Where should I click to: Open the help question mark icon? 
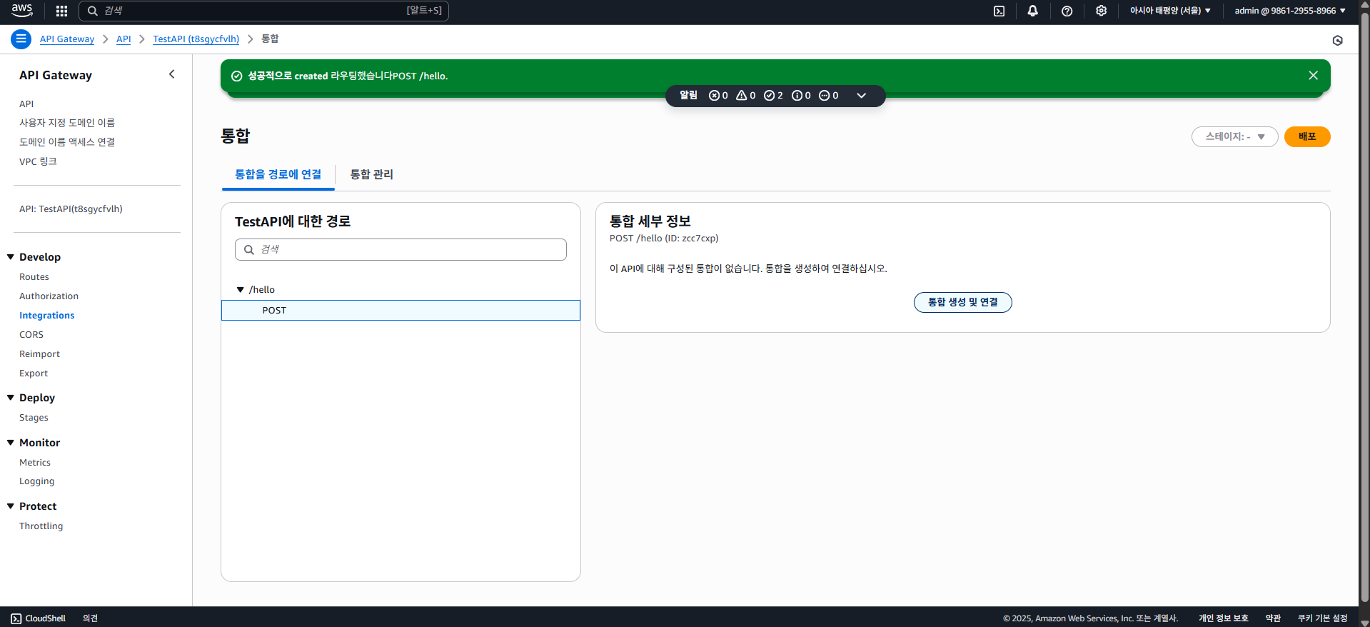(x=1067, y=11)
